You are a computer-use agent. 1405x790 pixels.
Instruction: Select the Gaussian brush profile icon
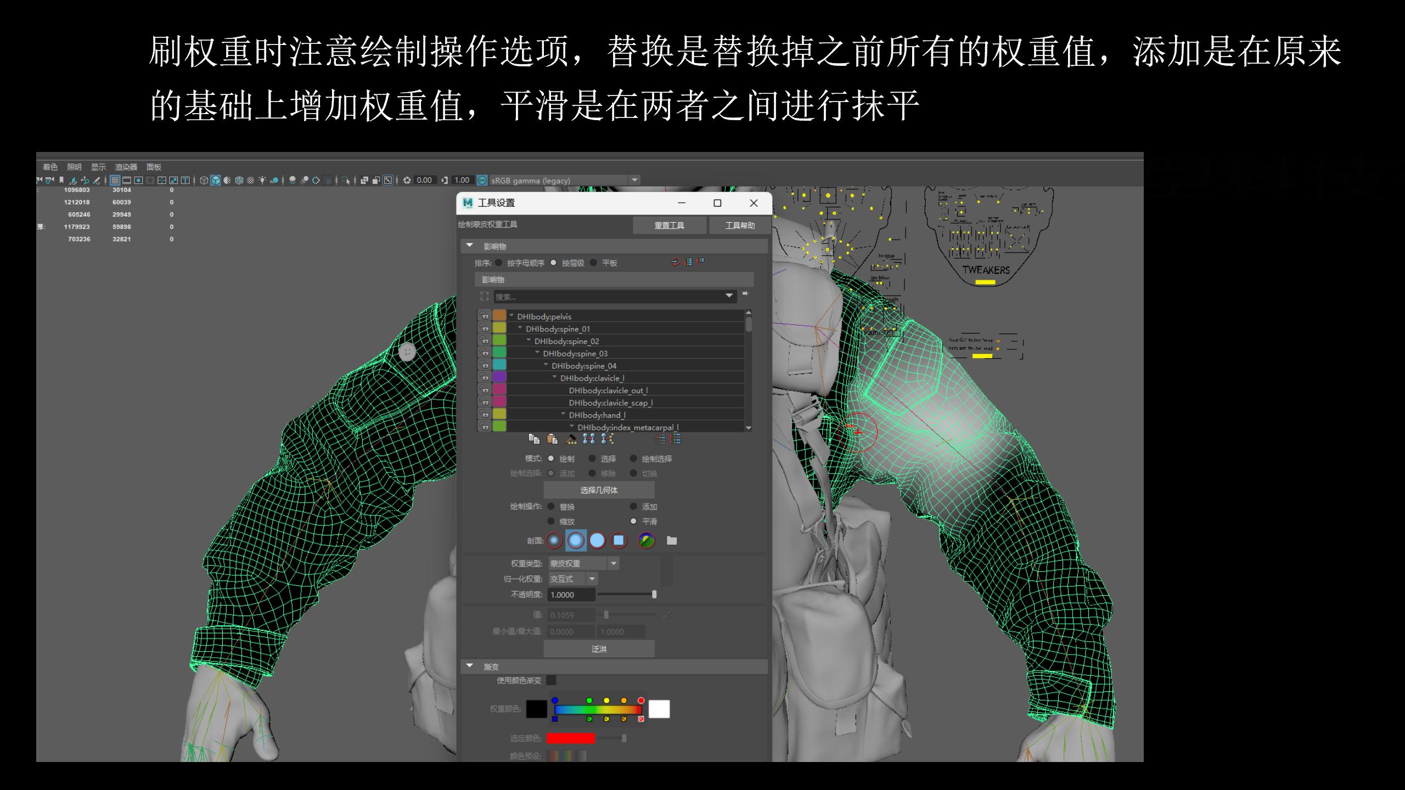554,540
